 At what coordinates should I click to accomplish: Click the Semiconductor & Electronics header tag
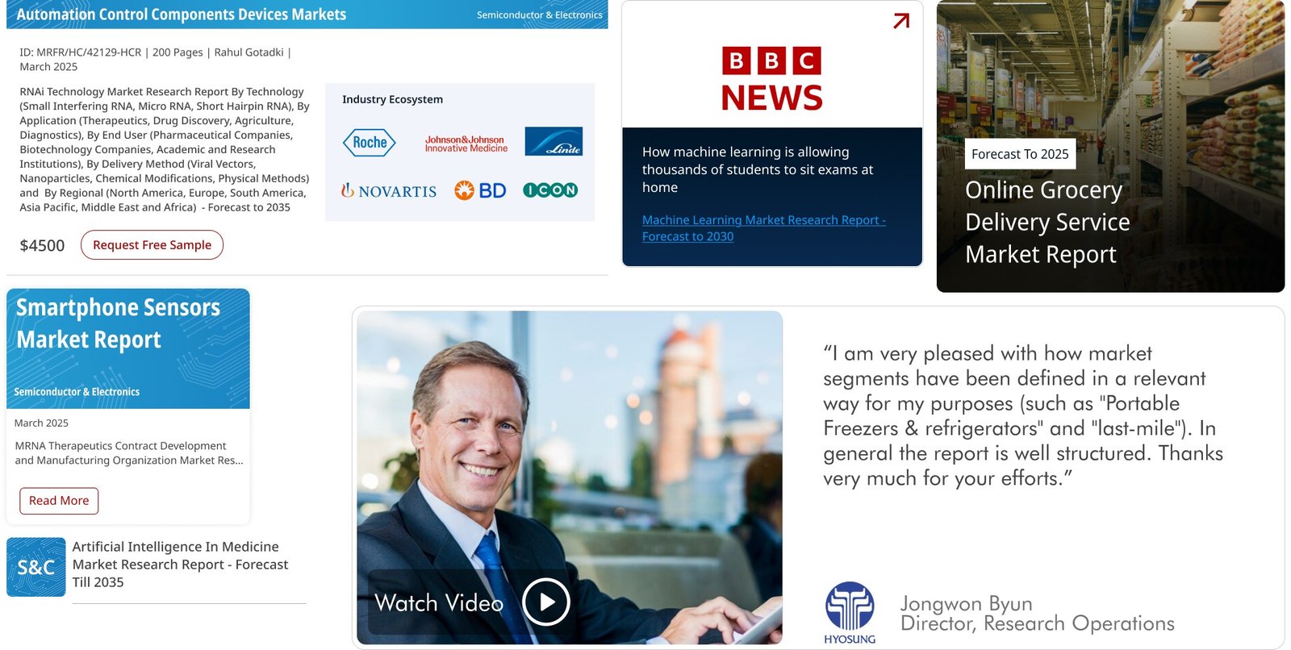[x=539, y=15]
